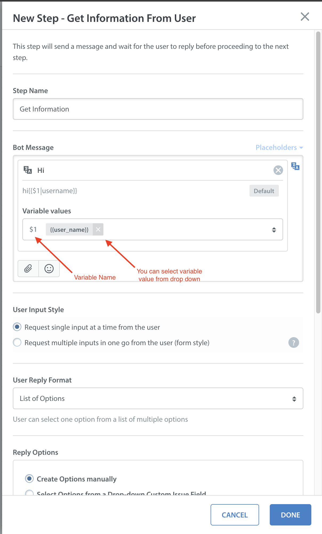The image size is (322, 534).
Task: Open the User Reply Format dropdown
Action: coord(158,398)
